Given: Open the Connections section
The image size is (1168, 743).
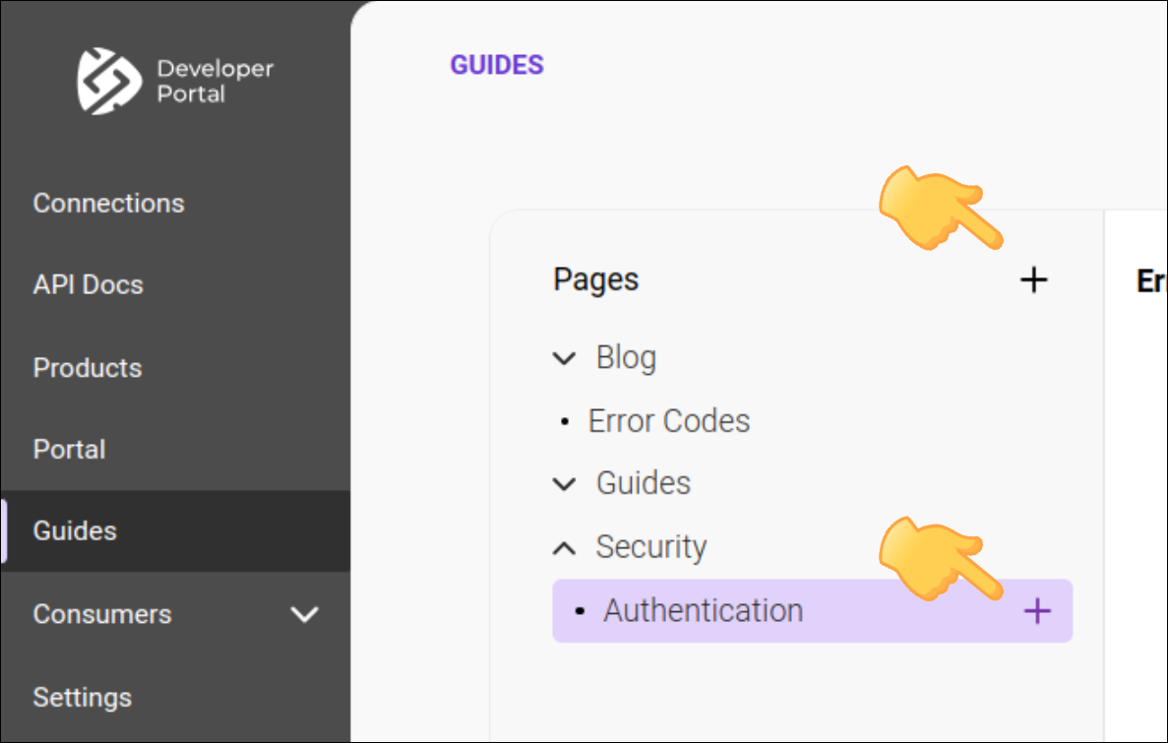Looking at the screenshot, I should pos(108,203).
